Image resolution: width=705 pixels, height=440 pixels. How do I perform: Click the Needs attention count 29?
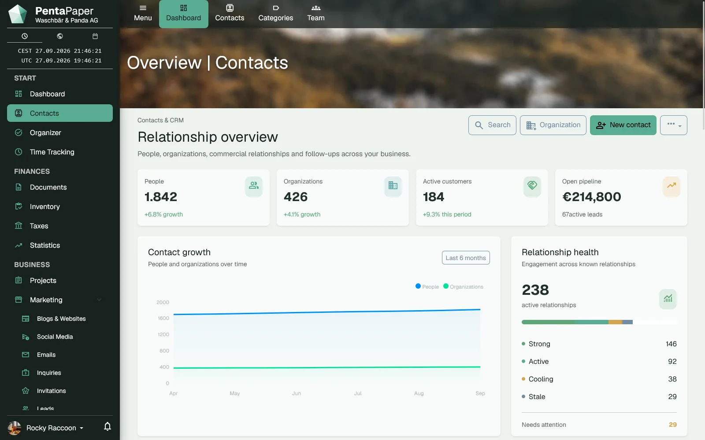tap(672, 425)
